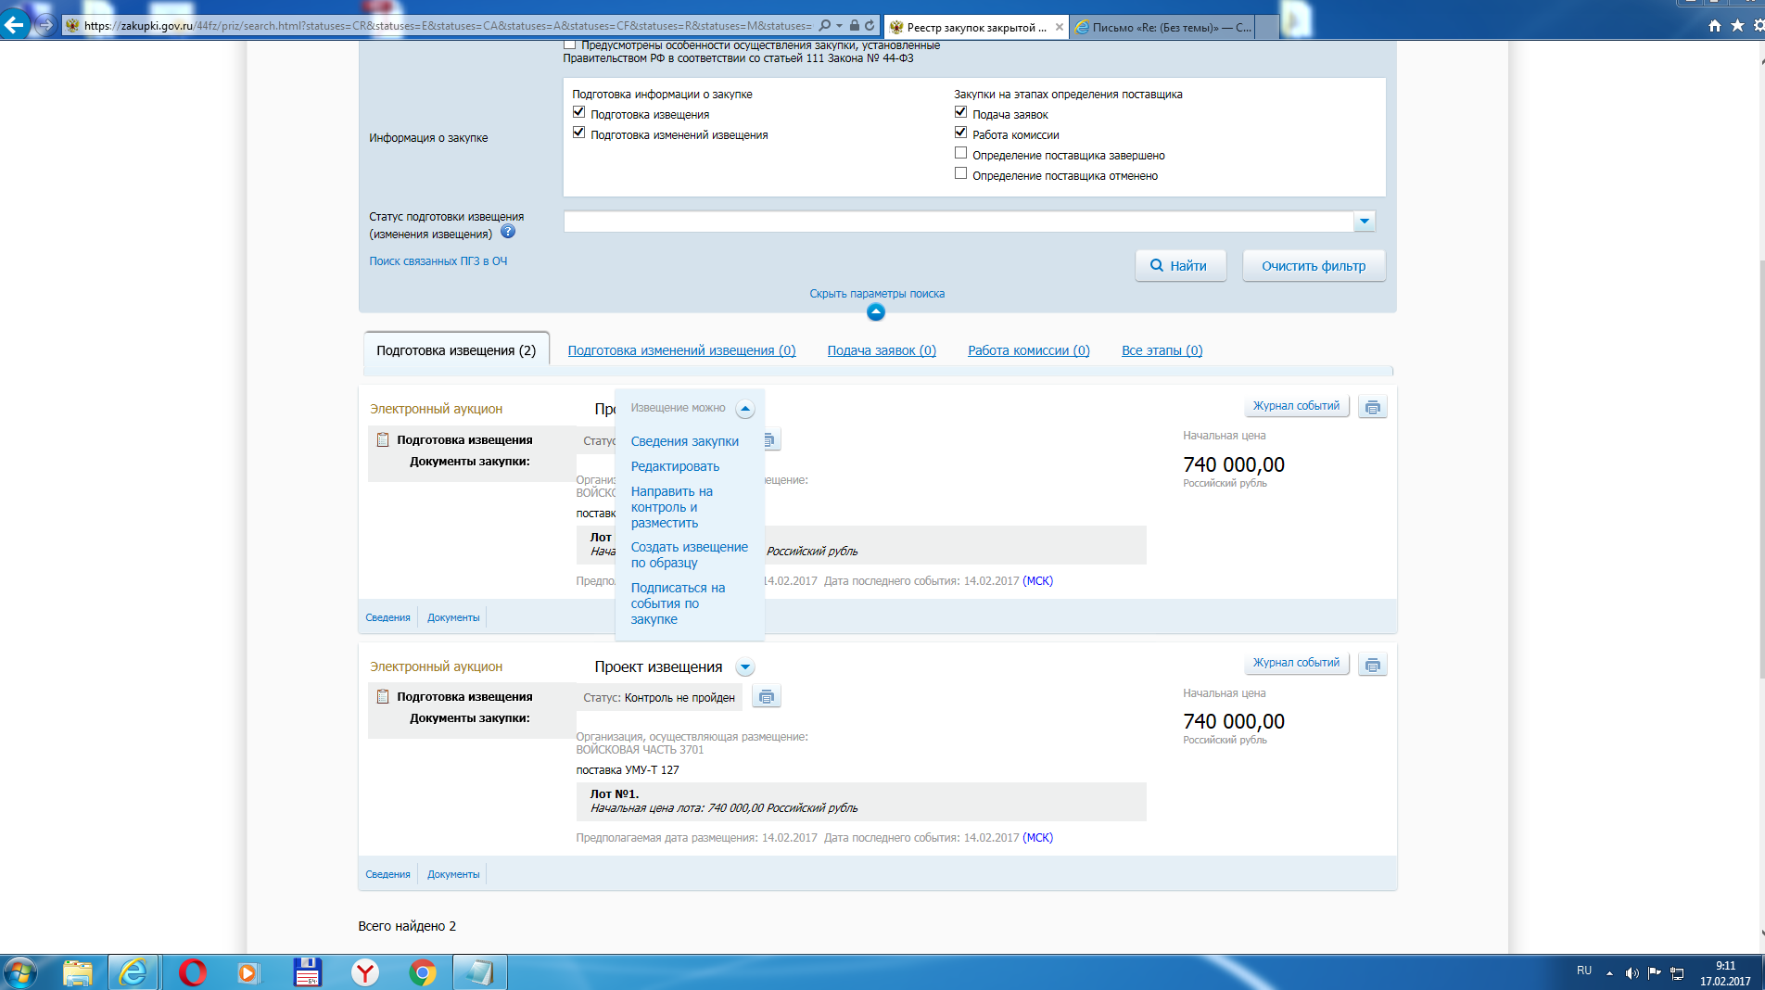Click the print icon in the second result

(x=1372, y=665)
